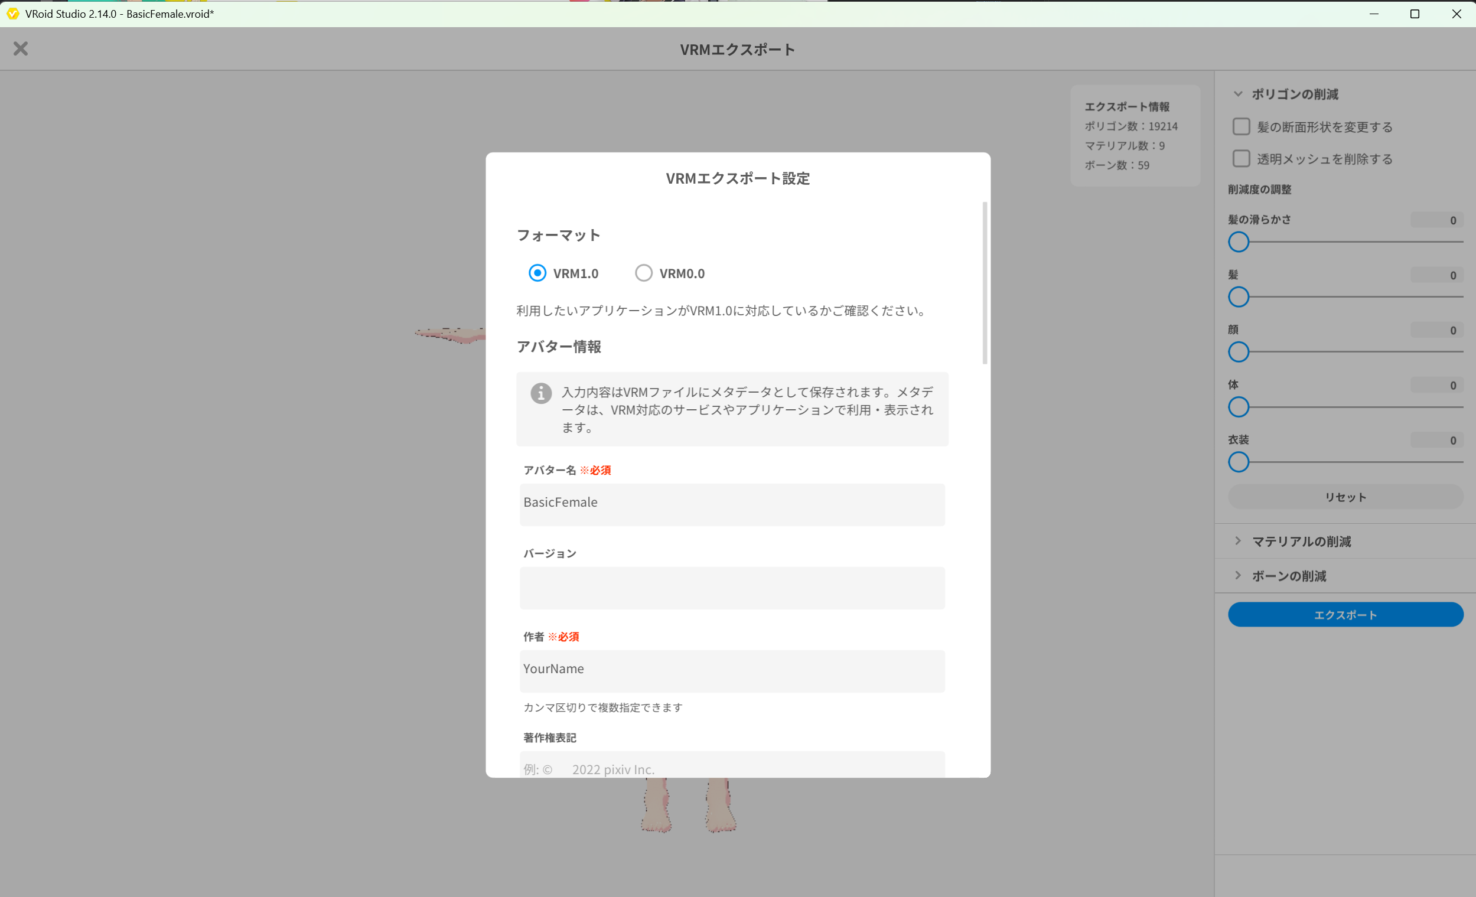The width and height of the screenshot is (1476, 897).
Task: Click the VRM1.0 compatibility notice text
Action: 722,311
